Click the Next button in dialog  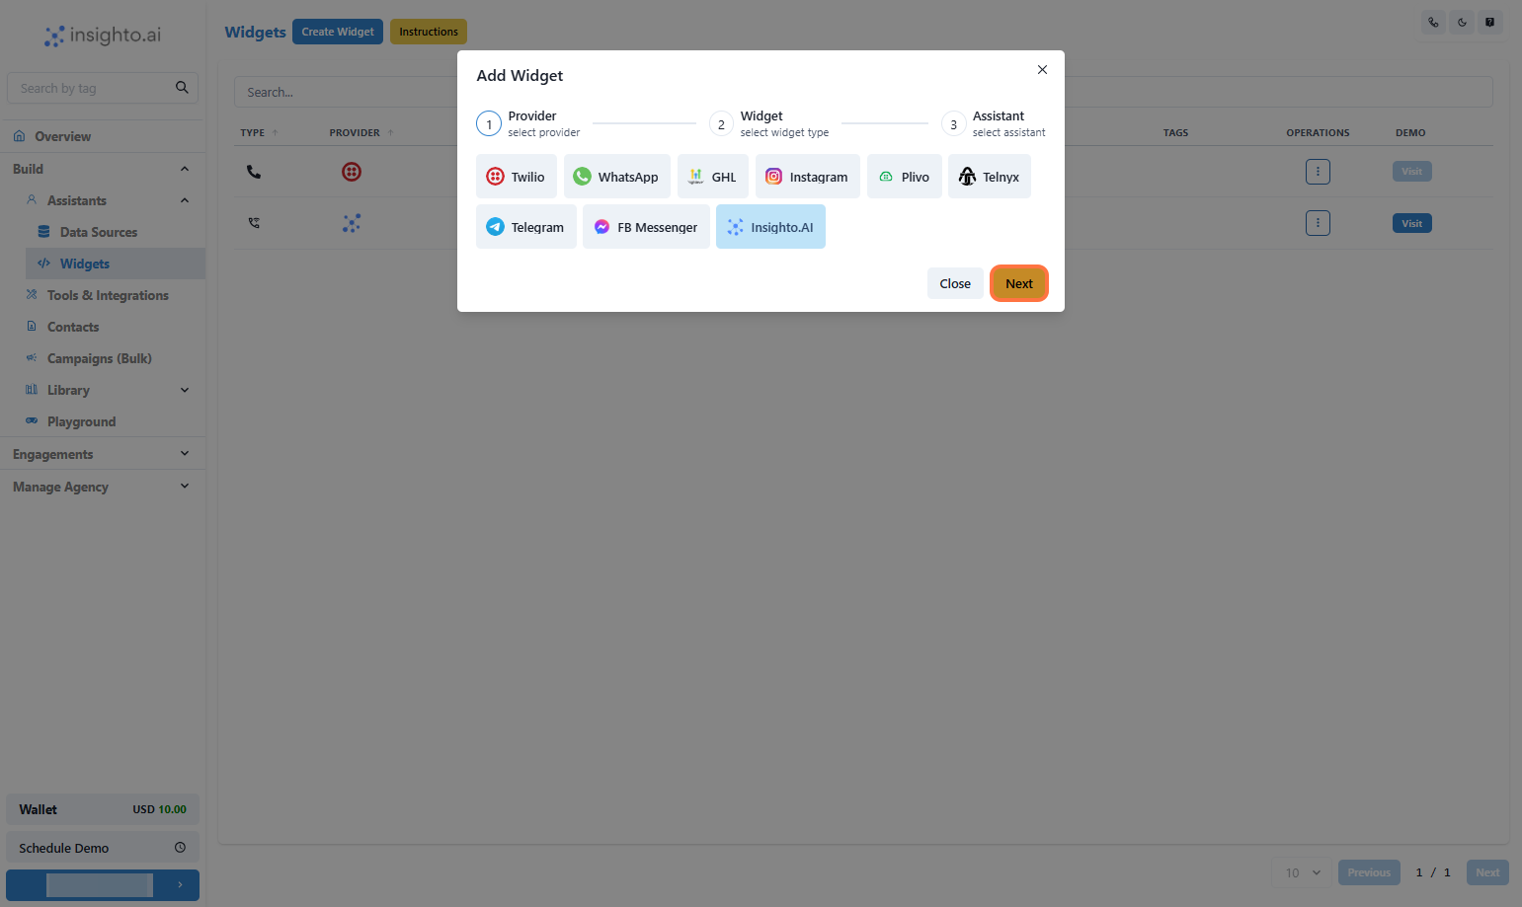pyautogui.click(x=1019, y=283)
